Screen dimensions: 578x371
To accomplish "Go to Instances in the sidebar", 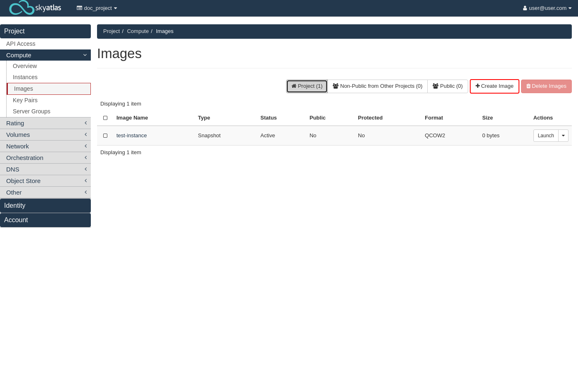I will point(25,77).
